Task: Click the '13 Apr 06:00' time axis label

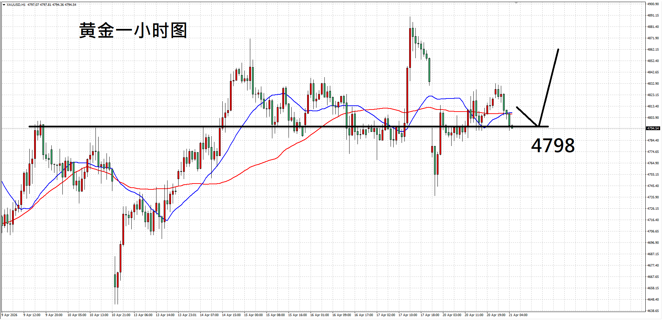Action: [143, 315]
